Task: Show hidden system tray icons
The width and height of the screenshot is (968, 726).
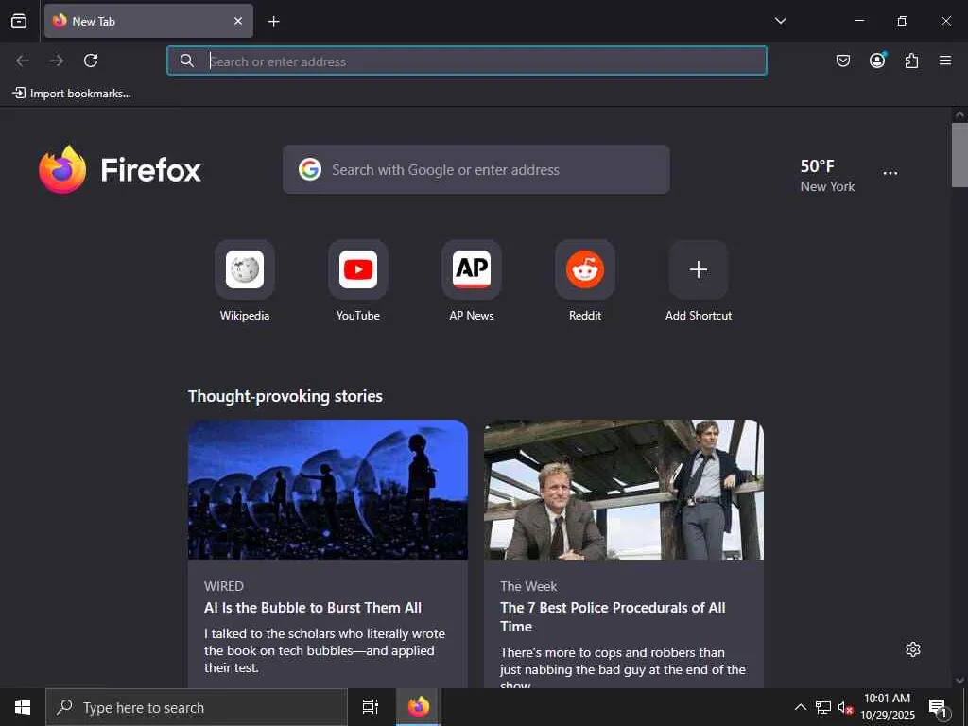Action: point(800,707)
